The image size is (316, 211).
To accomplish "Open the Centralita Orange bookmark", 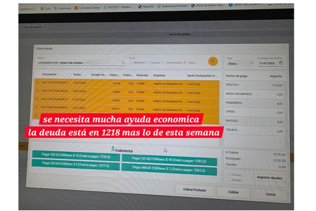I will click(x=87, y=8).
